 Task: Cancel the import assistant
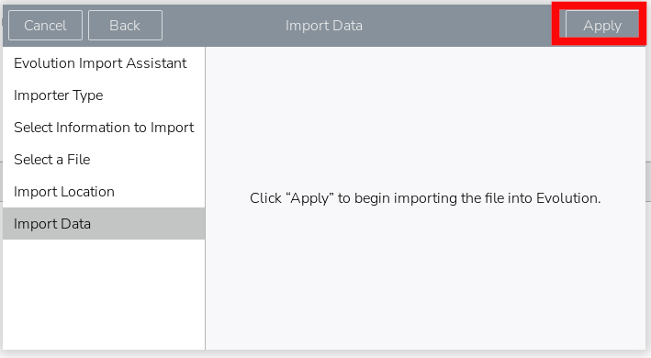(x=45, y=26)
